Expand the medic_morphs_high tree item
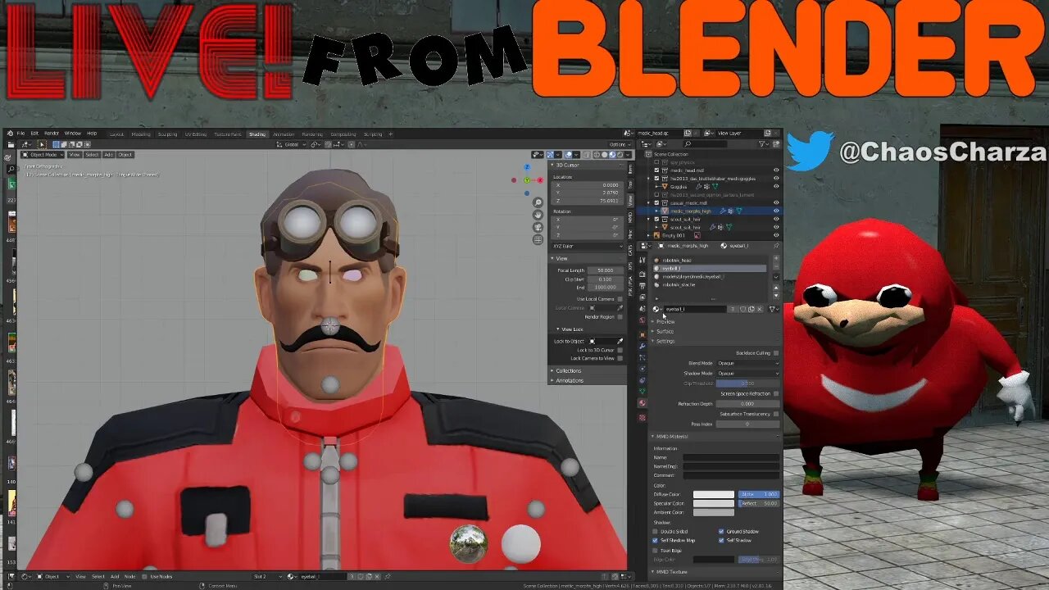Screen dimensions: 1049x590 pyautogui.click(x=656, y=211)
